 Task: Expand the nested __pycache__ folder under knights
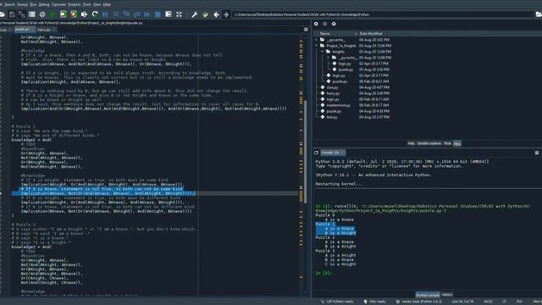(329, 58)
